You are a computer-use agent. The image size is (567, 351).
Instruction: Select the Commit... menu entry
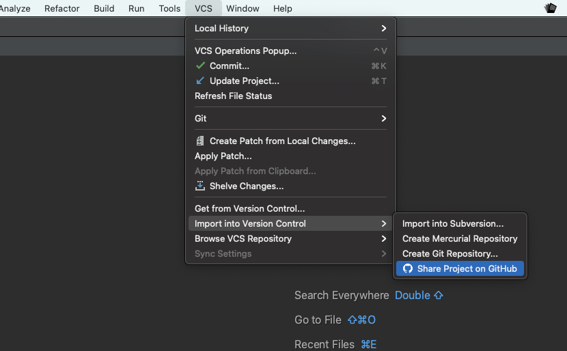click(x=290, y=66)
